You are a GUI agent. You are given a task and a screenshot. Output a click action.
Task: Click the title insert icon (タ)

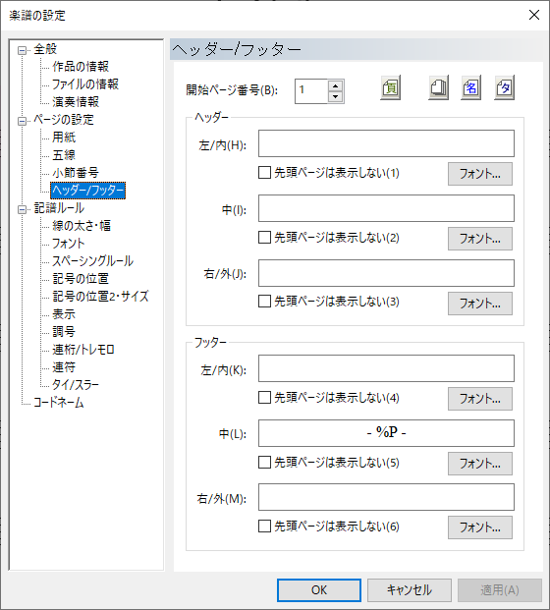pos(504,88)
